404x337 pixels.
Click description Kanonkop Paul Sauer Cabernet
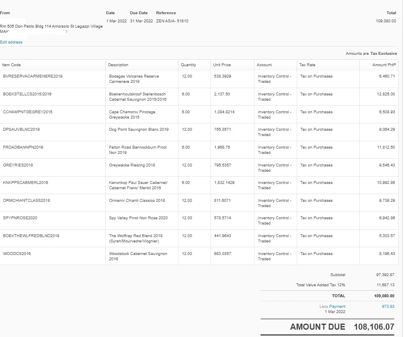[x=138, y=185]
